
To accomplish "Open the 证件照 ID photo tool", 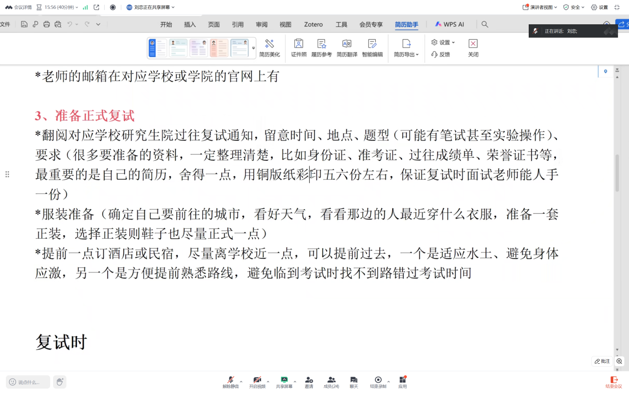I will (x=298, y=48).
